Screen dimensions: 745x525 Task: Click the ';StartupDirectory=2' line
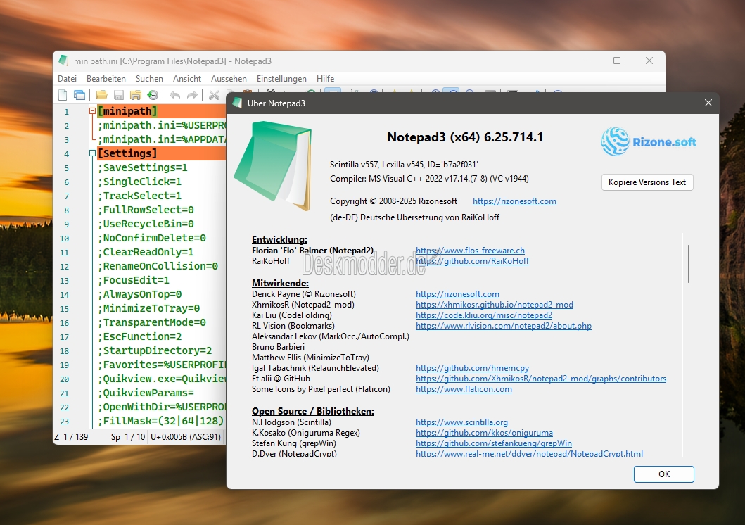(x=155, y=350)
